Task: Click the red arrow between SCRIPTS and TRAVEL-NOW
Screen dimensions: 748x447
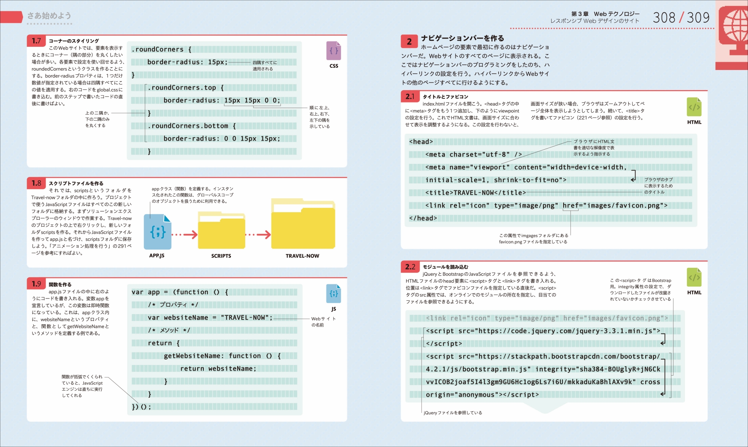Action: pyautogui.click(x=258, y=235)
